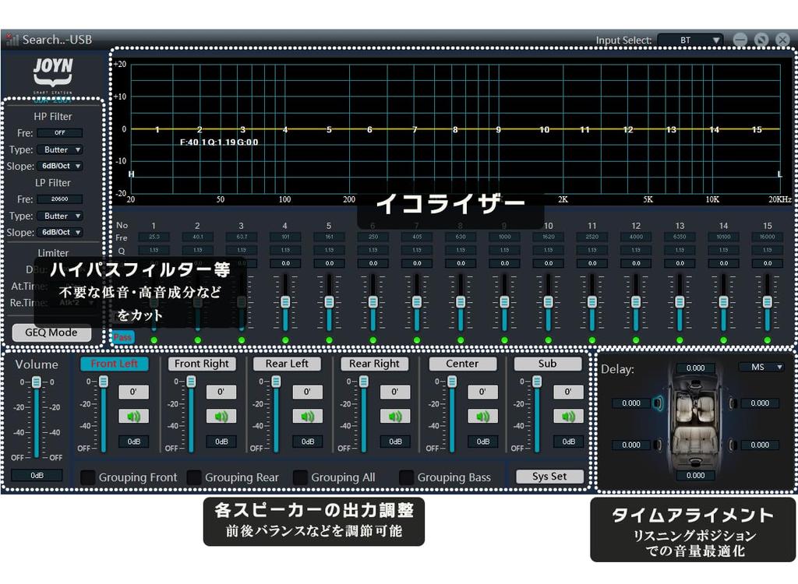798x584 pixels.
Task: Toggle green LED under EQ band 12
Action: click(x=636, y=339)
